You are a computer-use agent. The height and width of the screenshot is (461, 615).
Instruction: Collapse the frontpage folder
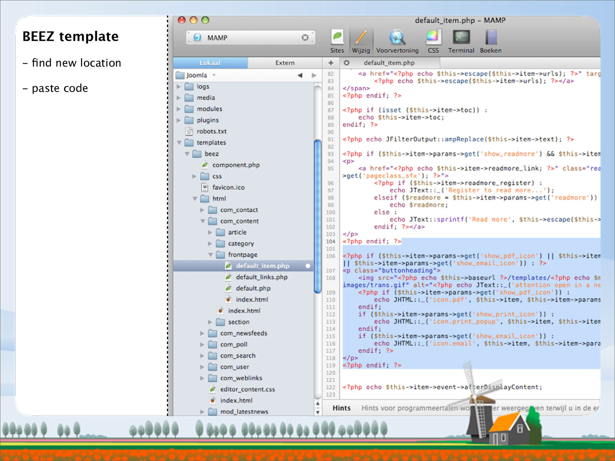click(210, 255)
